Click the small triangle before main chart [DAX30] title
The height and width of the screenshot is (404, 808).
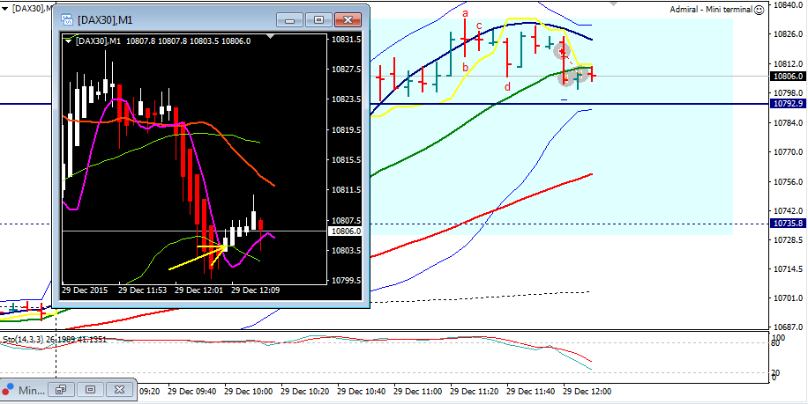click(x=4, y=8)
